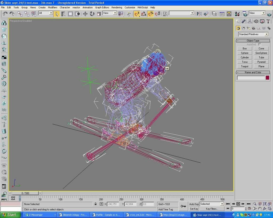Collapse the Object Type rollout
This screenshot has height=218, width=273.
tap(253, 41)
